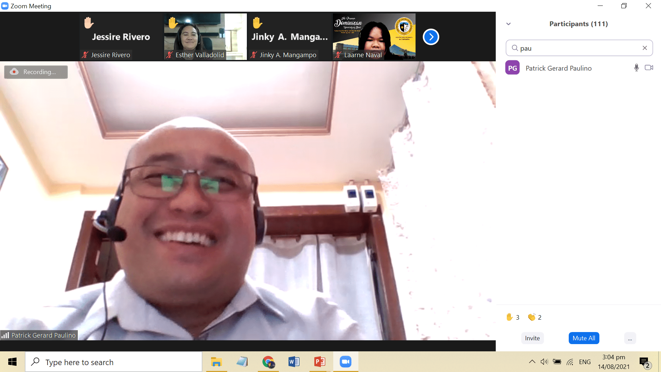The height and width of the screenshot is (372, 661).
Task: Open PowerPoint from the taskbar
Action: [319, 362]
